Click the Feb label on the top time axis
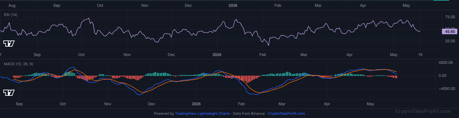The image size is (459, 118). click(x=278, y=6)
